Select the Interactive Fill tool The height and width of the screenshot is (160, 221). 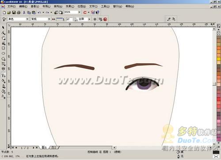(3, 96)
